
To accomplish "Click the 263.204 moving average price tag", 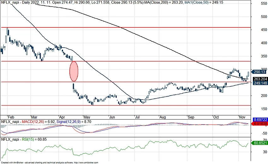I will coord(260,79).
